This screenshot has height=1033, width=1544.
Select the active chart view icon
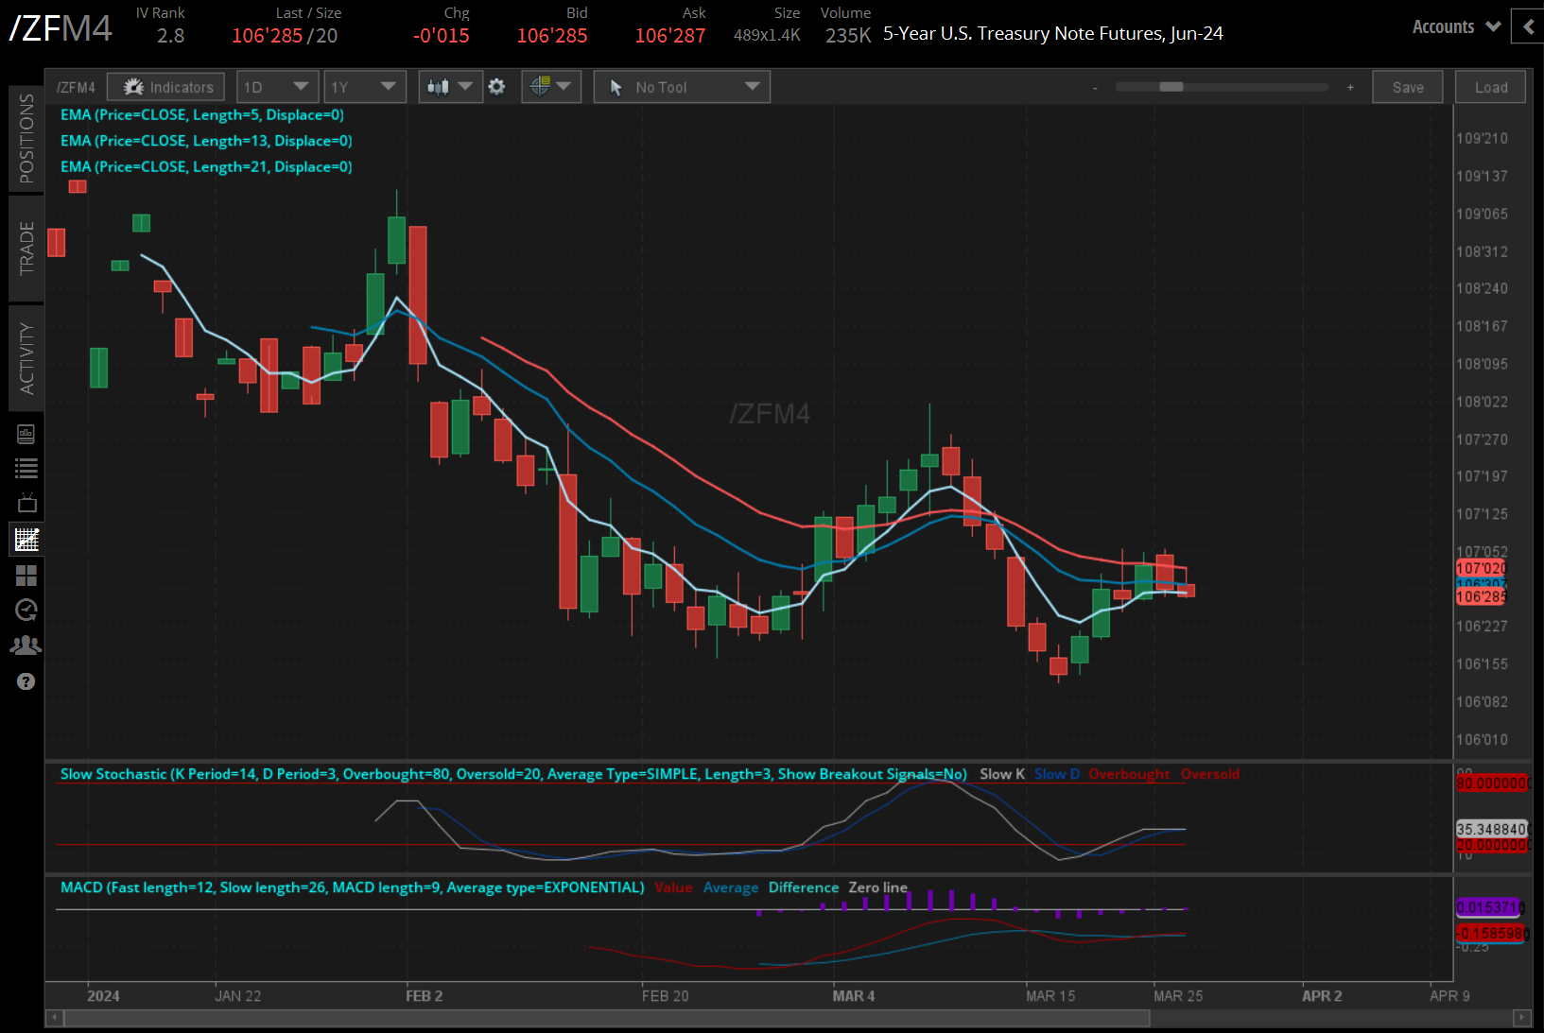[x=26, y=539]
